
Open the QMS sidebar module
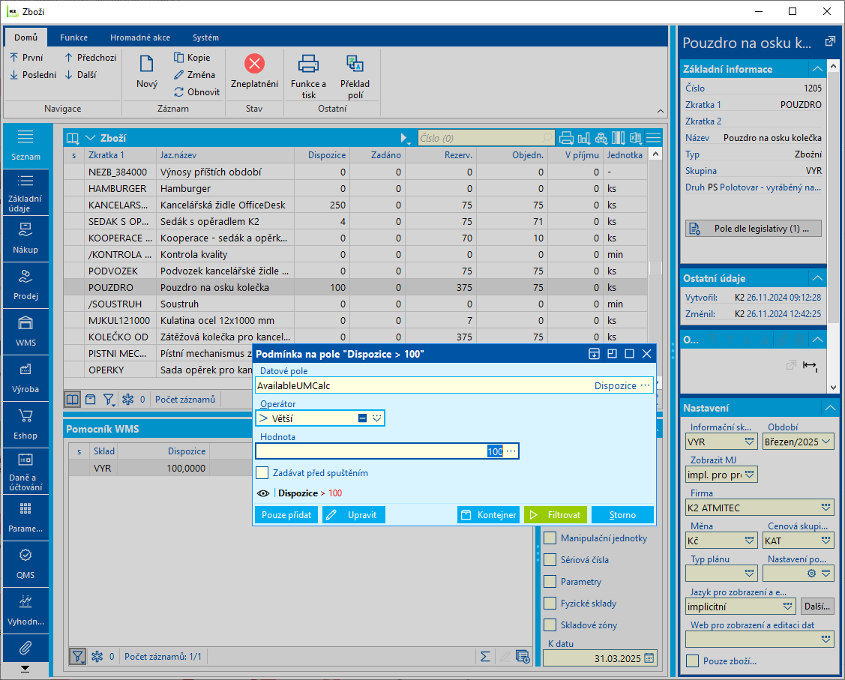(x=25, y=563)
